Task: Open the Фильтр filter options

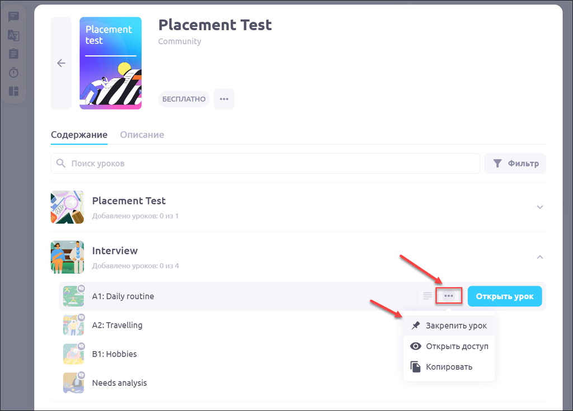Action: 515,163
